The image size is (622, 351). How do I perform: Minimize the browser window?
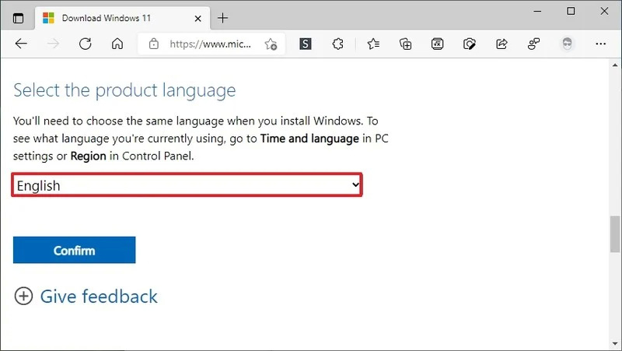pos(537,11)
